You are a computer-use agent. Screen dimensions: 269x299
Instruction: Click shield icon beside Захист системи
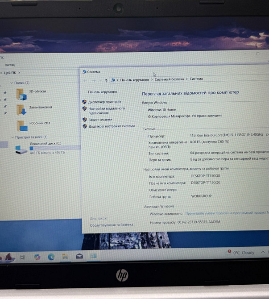[x=85, y=120]
